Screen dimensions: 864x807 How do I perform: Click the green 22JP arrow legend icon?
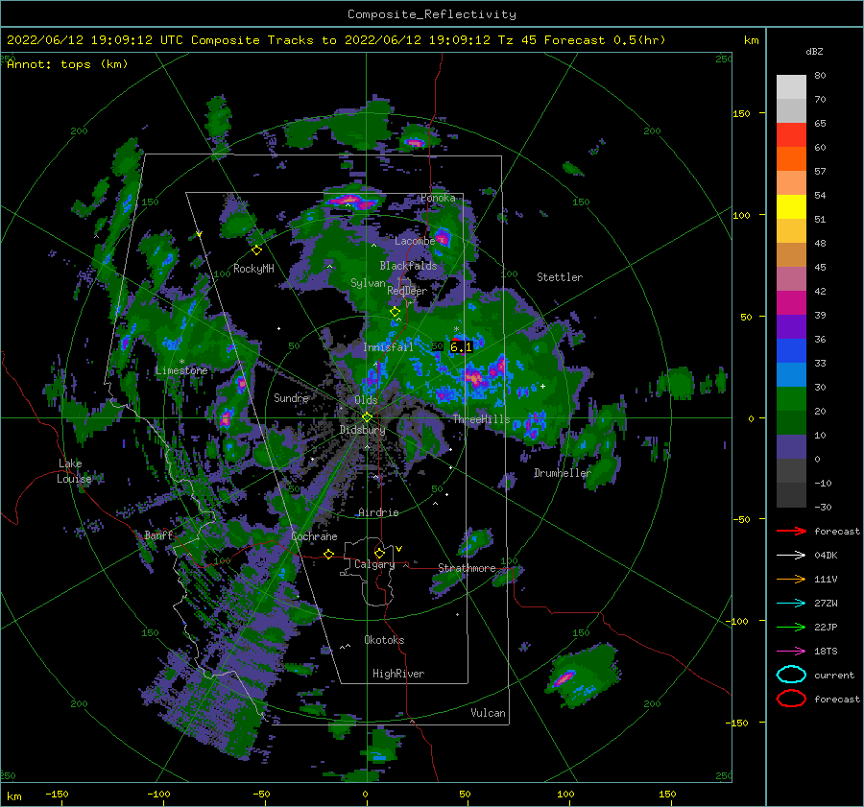791,627
